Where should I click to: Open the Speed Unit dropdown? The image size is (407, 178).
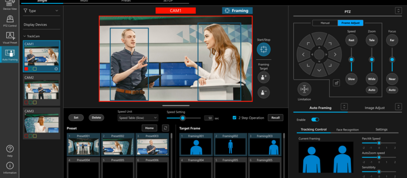point(138,118)
